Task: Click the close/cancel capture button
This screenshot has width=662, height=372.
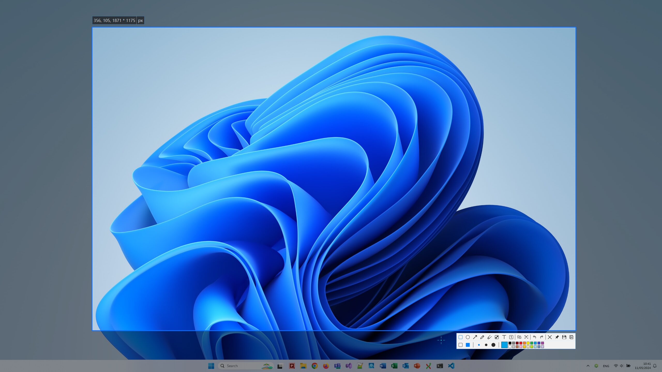Action: (x=550, y=337)
